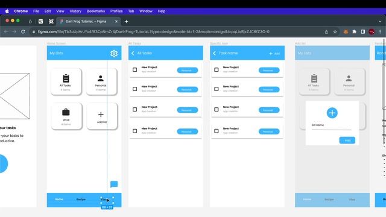Image resolution: width=386 pixels, height=217 pixels.
Task: Select the Files label in bottom bar
Action: click(x=107, y=200)
